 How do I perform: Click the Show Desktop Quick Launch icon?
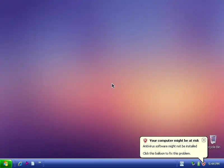tap(33, 164)
